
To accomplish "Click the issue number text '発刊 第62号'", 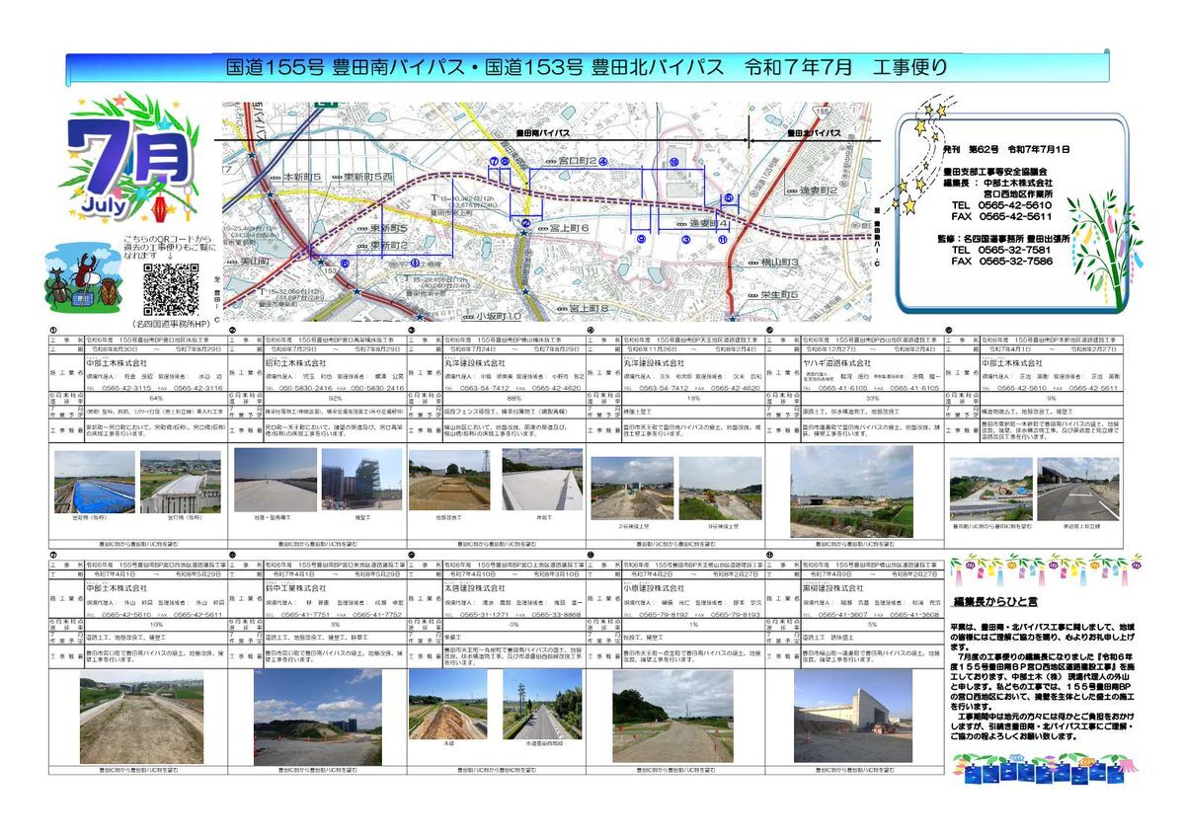I will tap(972, 149).
